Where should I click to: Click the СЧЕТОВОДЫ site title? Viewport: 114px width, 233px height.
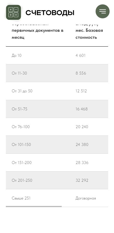[x=50, y=13]
